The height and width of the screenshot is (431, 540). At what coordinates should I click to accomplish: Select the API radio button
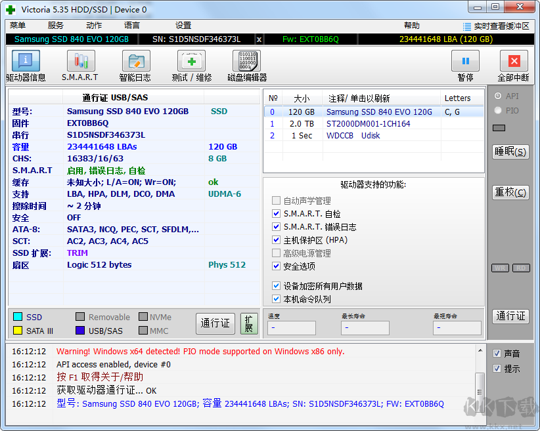click(x=498, y=96)
